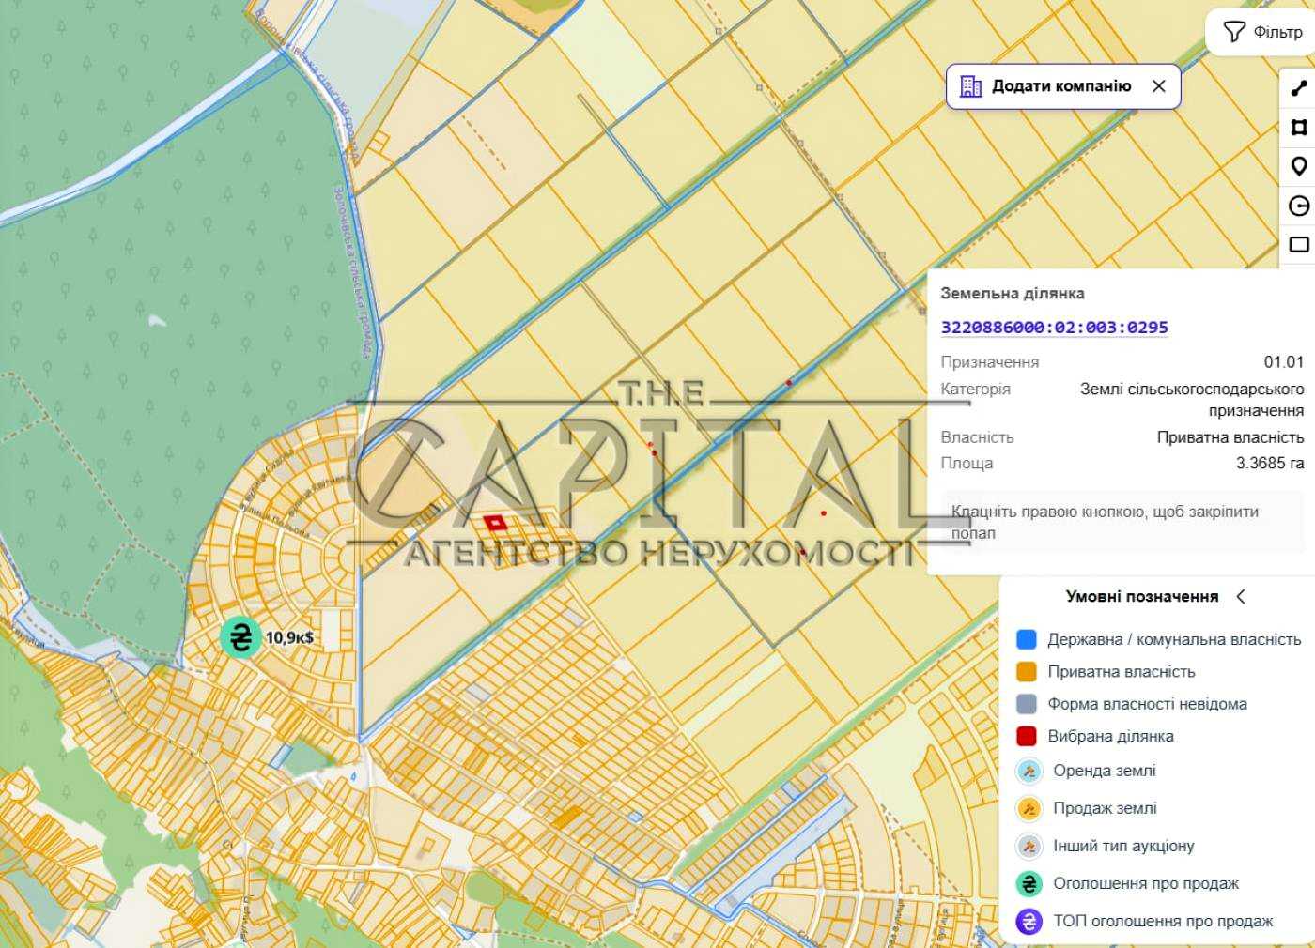
Task: Open the green hryvnia sale marker on map
Action: click(x=240, y=637)
